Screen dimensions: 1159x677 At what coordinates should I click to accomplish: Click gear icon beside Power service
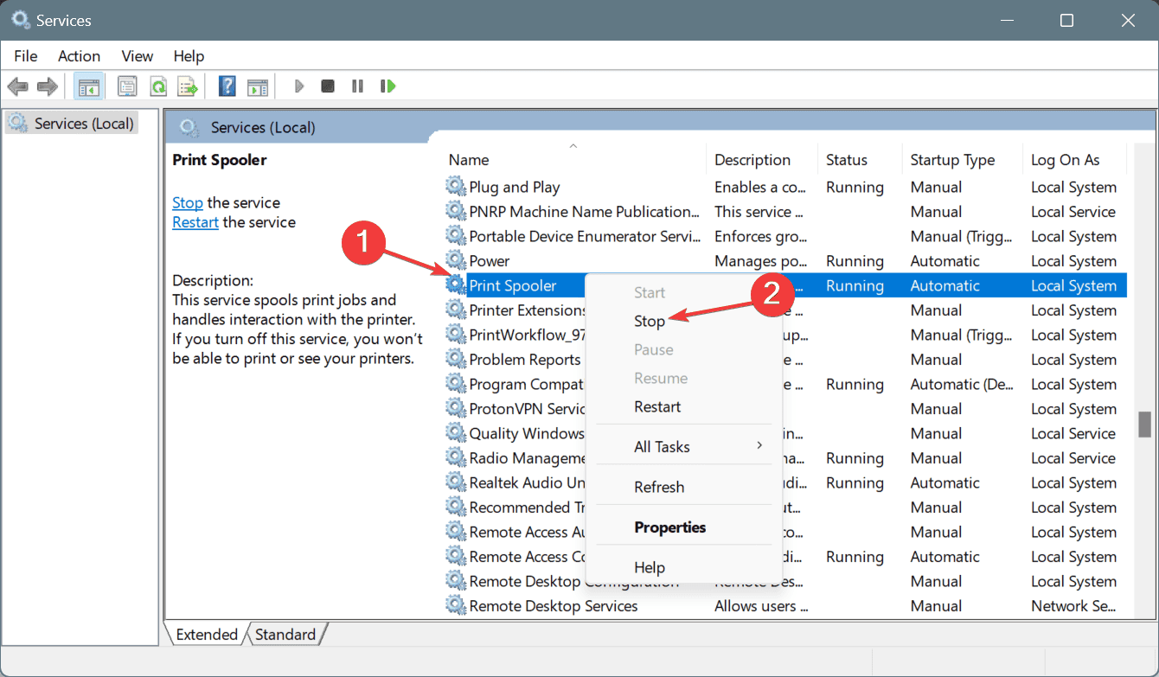(456, 260)
